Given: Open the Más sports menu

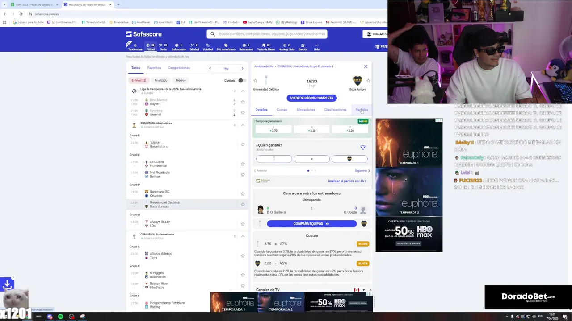Looking at the screenshot, I should (316, 47).
